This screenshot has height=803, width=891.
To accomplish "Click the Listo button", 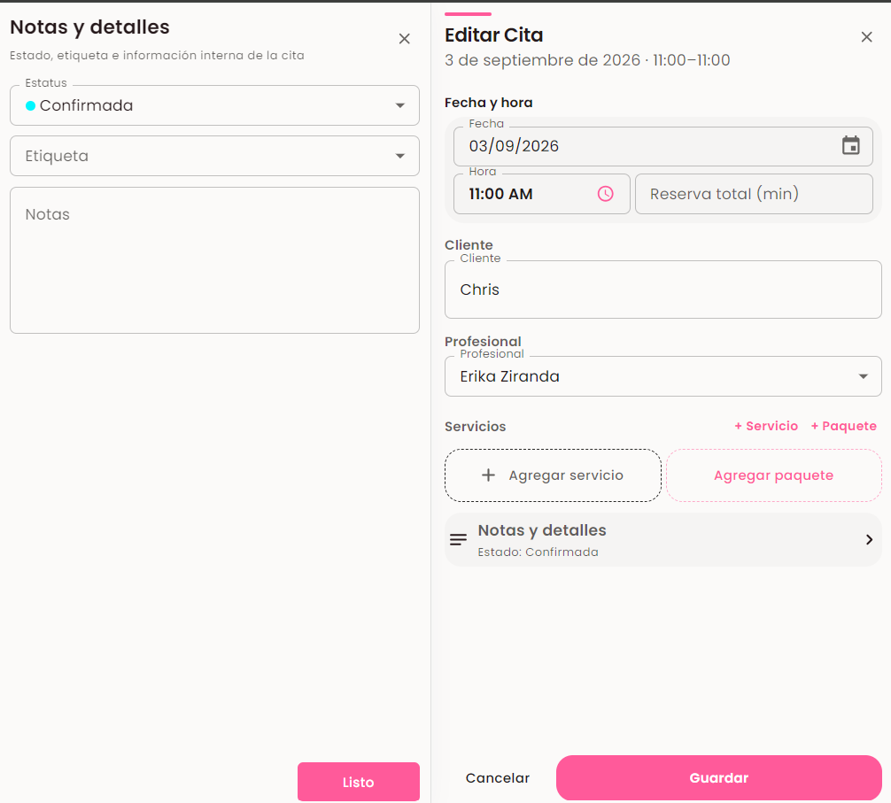I will click(x=359, y=782).
